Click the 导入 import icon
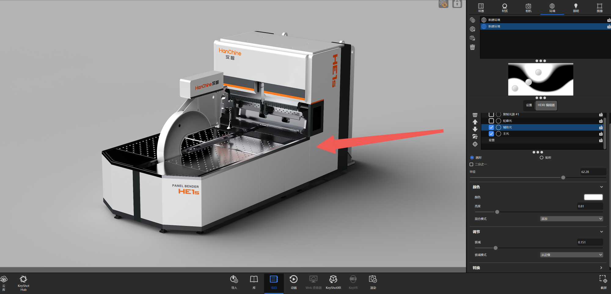This screenshot has width=611, height=294. pos(234,282)
